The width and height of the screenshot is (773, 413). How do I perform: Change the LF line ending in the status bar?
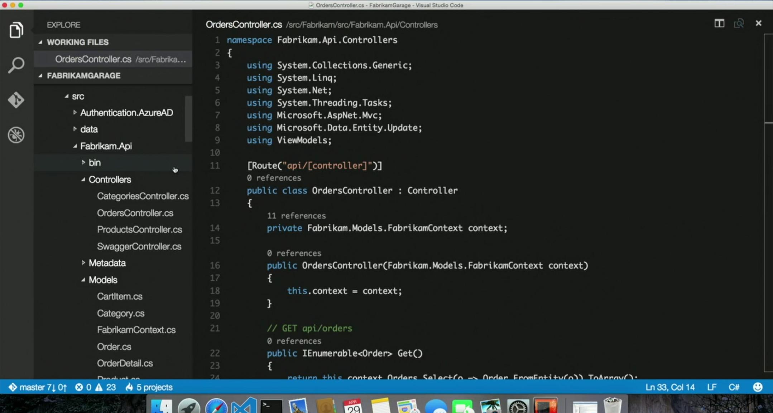pyautogui.click(x=712, y=387)
